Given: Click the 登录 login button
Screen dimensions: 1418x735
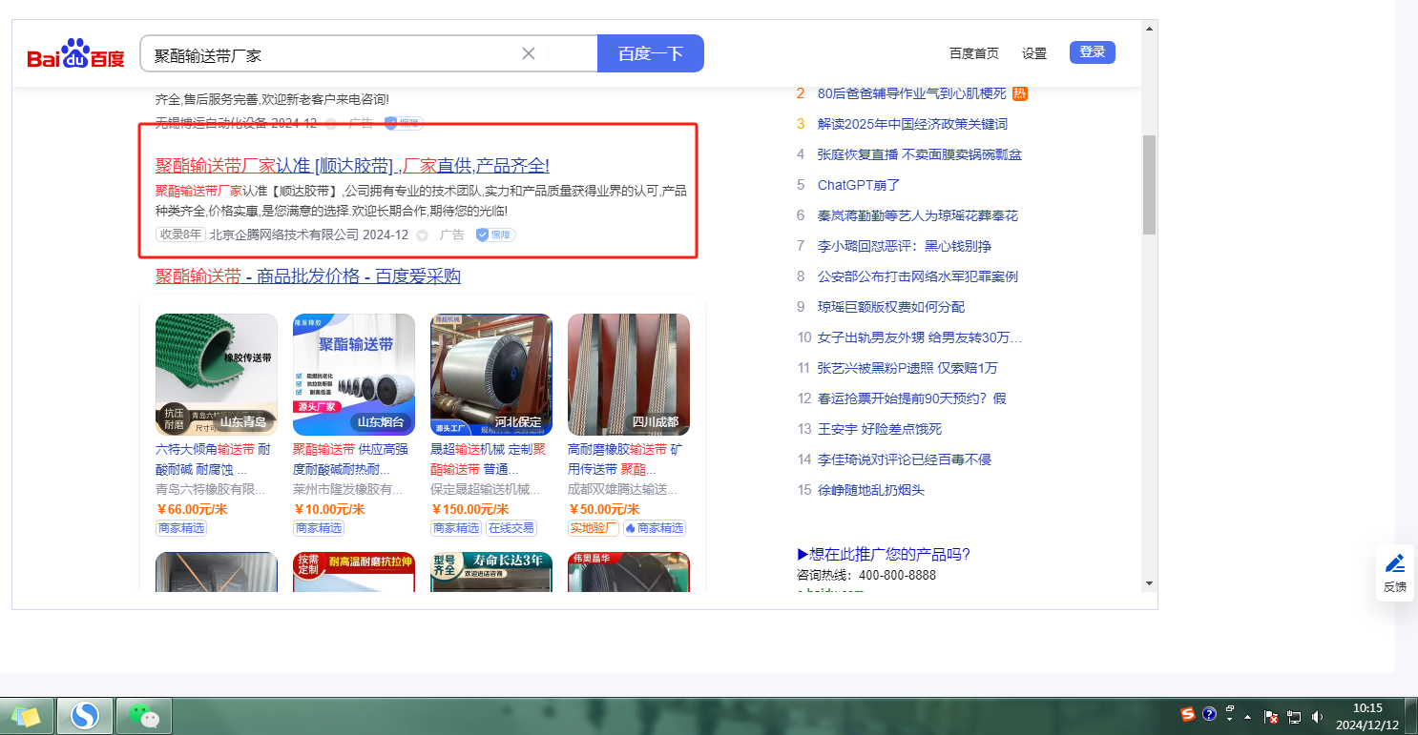Looking at the screenshot, I should (1093, 52).
